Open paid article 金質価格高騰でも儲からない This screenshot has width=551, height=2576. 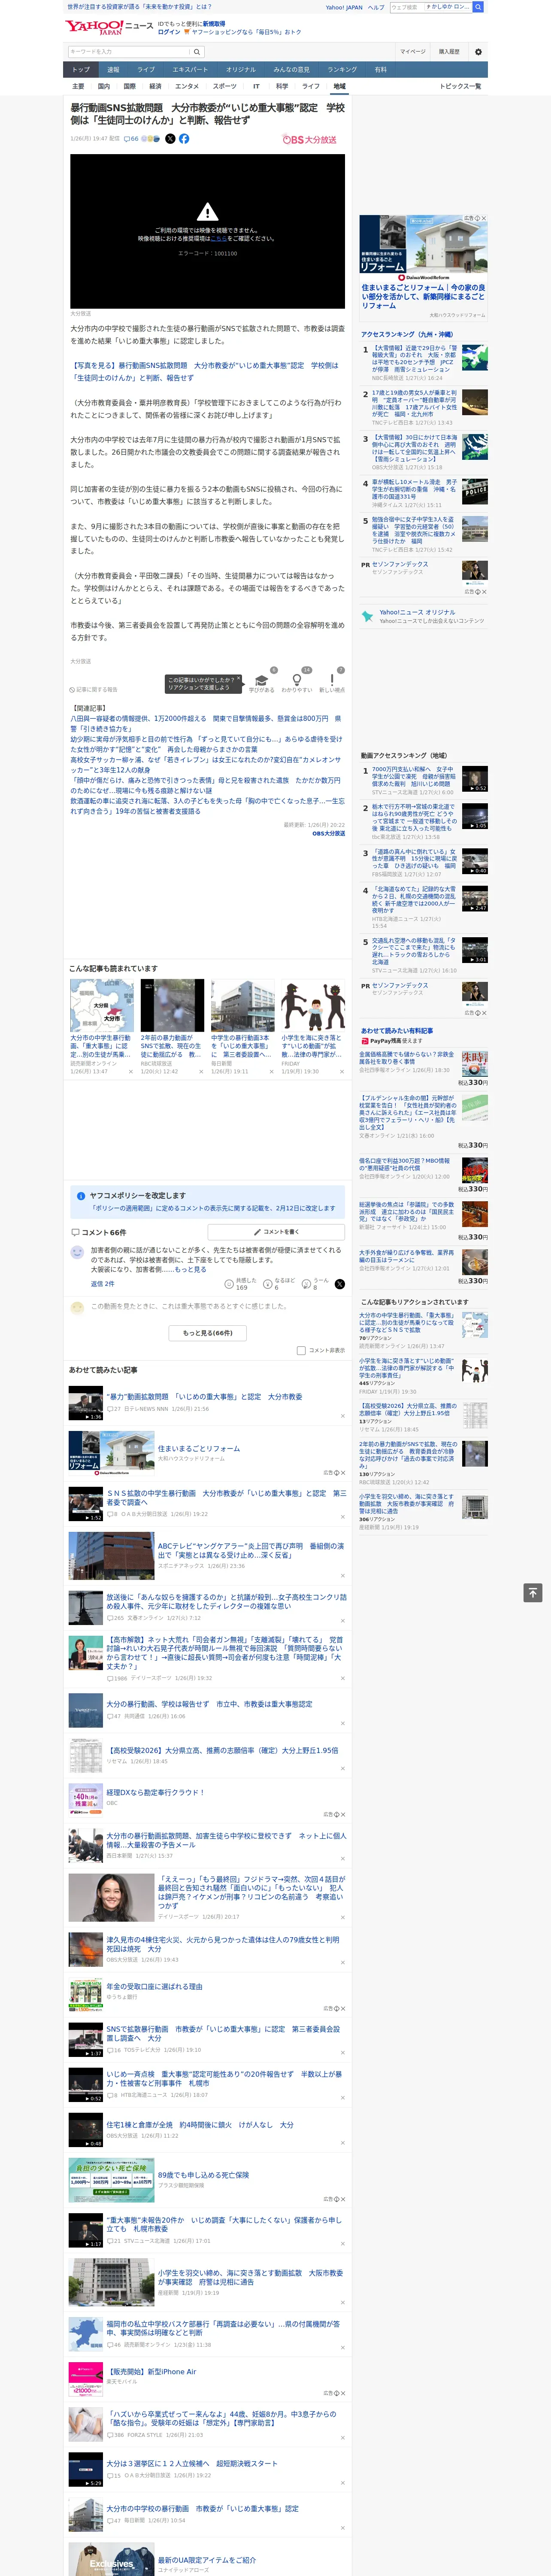point(407,1058)
